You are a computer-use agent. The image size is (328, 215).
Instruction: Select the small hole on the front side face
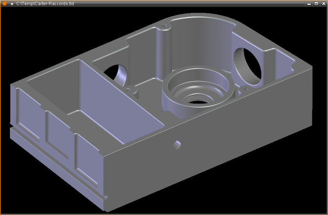[177, 144]
